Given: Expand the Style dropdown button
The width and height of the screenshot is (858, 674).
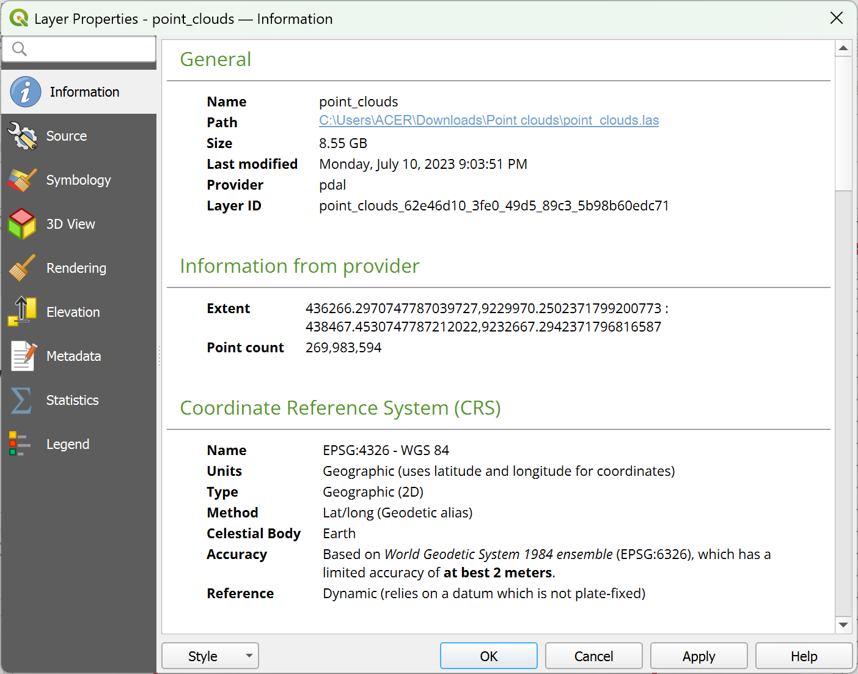Looking at the screenshot, I should pyautogui.click(x=210, y=656).
